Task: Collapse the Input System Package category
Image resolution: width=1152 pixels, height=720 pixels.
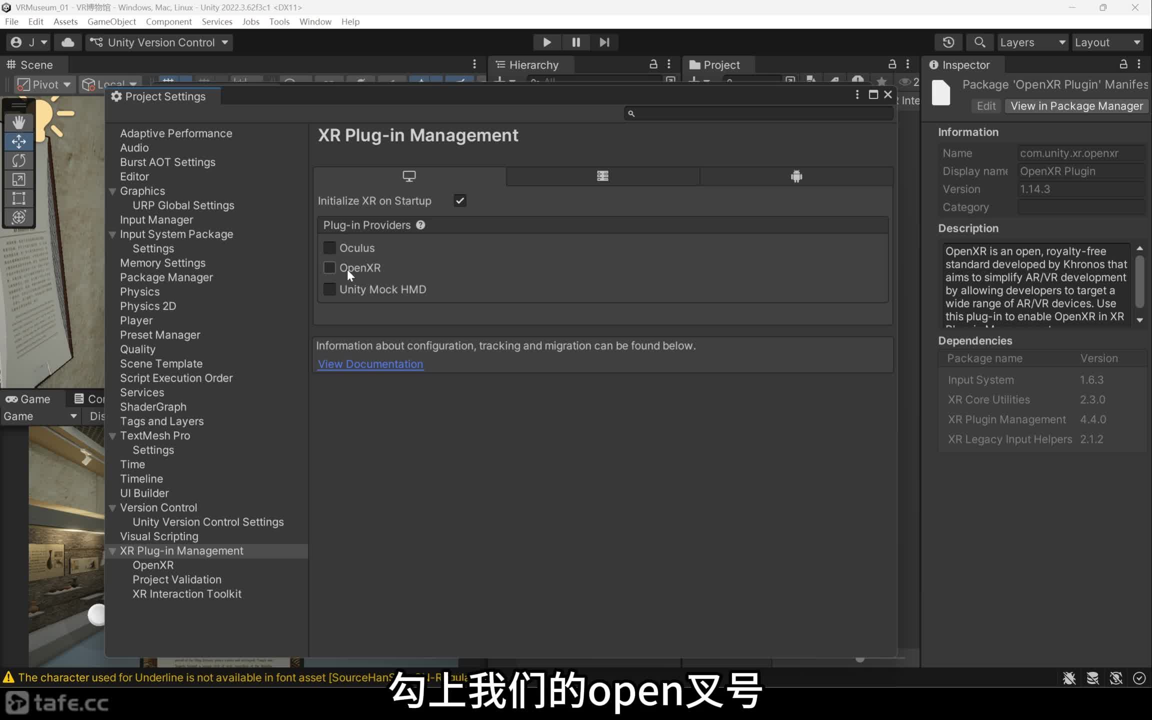Action: click(112, 234)
